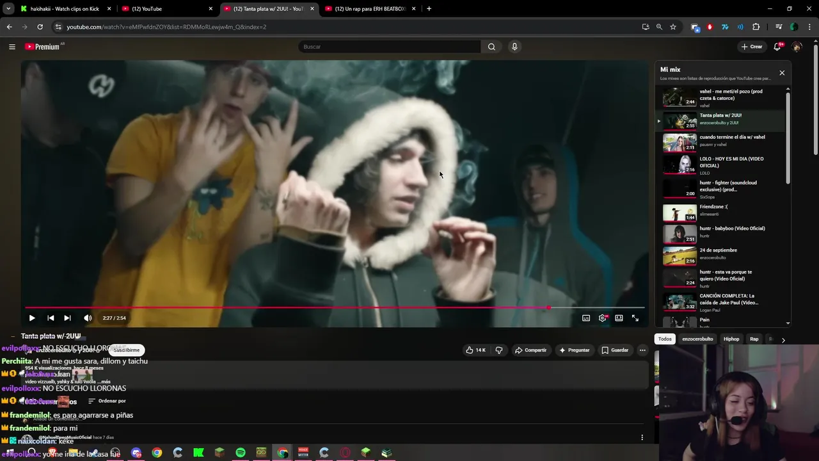Open the three-dot menu on the first comment

coord(642,438)
